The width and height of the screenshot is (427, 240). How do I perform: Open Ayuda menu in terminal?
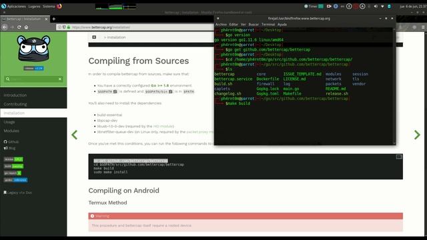tap(282, 25)
